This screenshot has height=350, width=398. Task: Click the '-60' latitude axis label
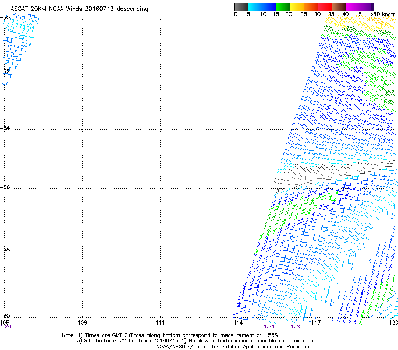coord(5,316)
